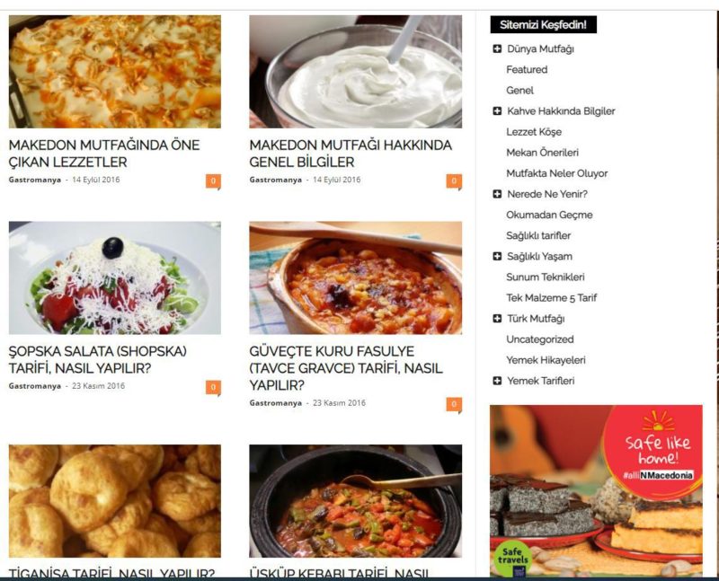Expand the Türk Mutfağı plus icon
The height and width of the screenshot is (581, 719).
tap(497, 319)
